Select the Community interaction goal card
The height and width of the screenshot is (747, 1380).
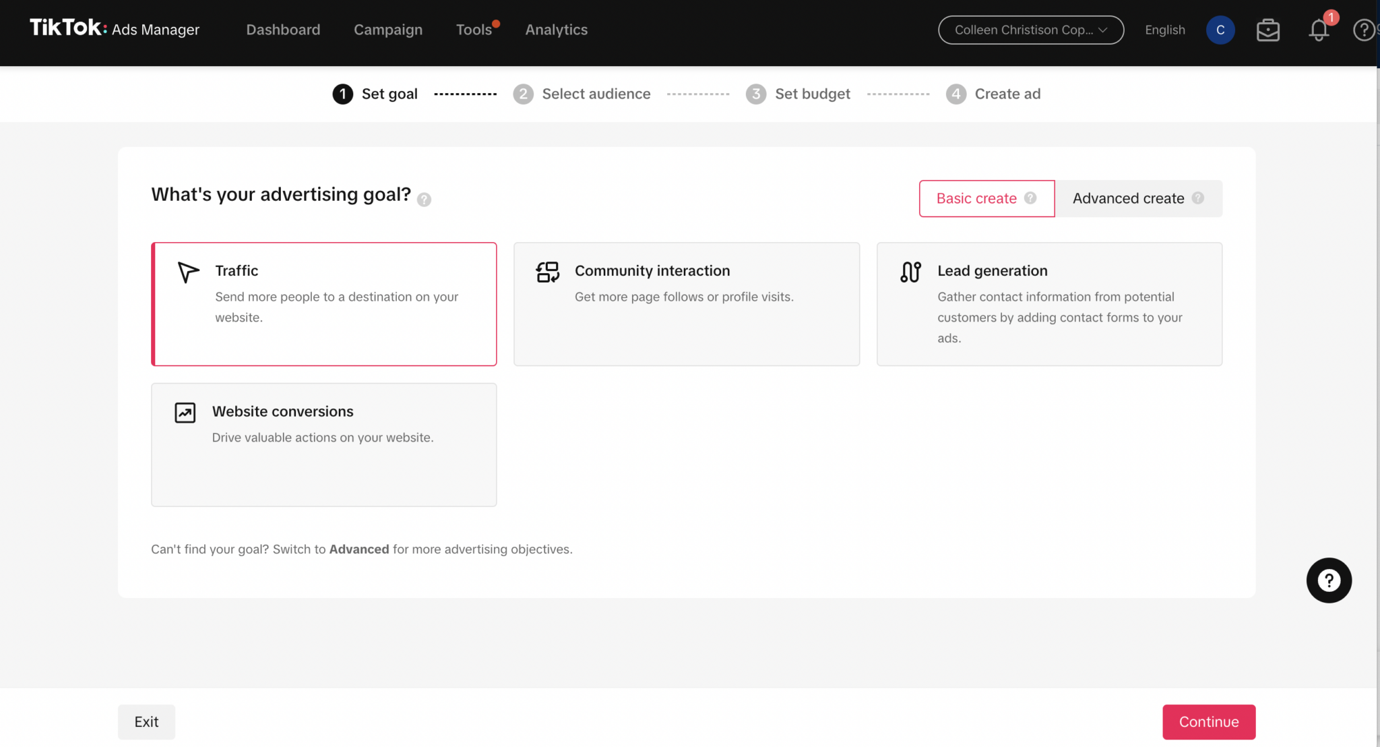tap(686, 304)
